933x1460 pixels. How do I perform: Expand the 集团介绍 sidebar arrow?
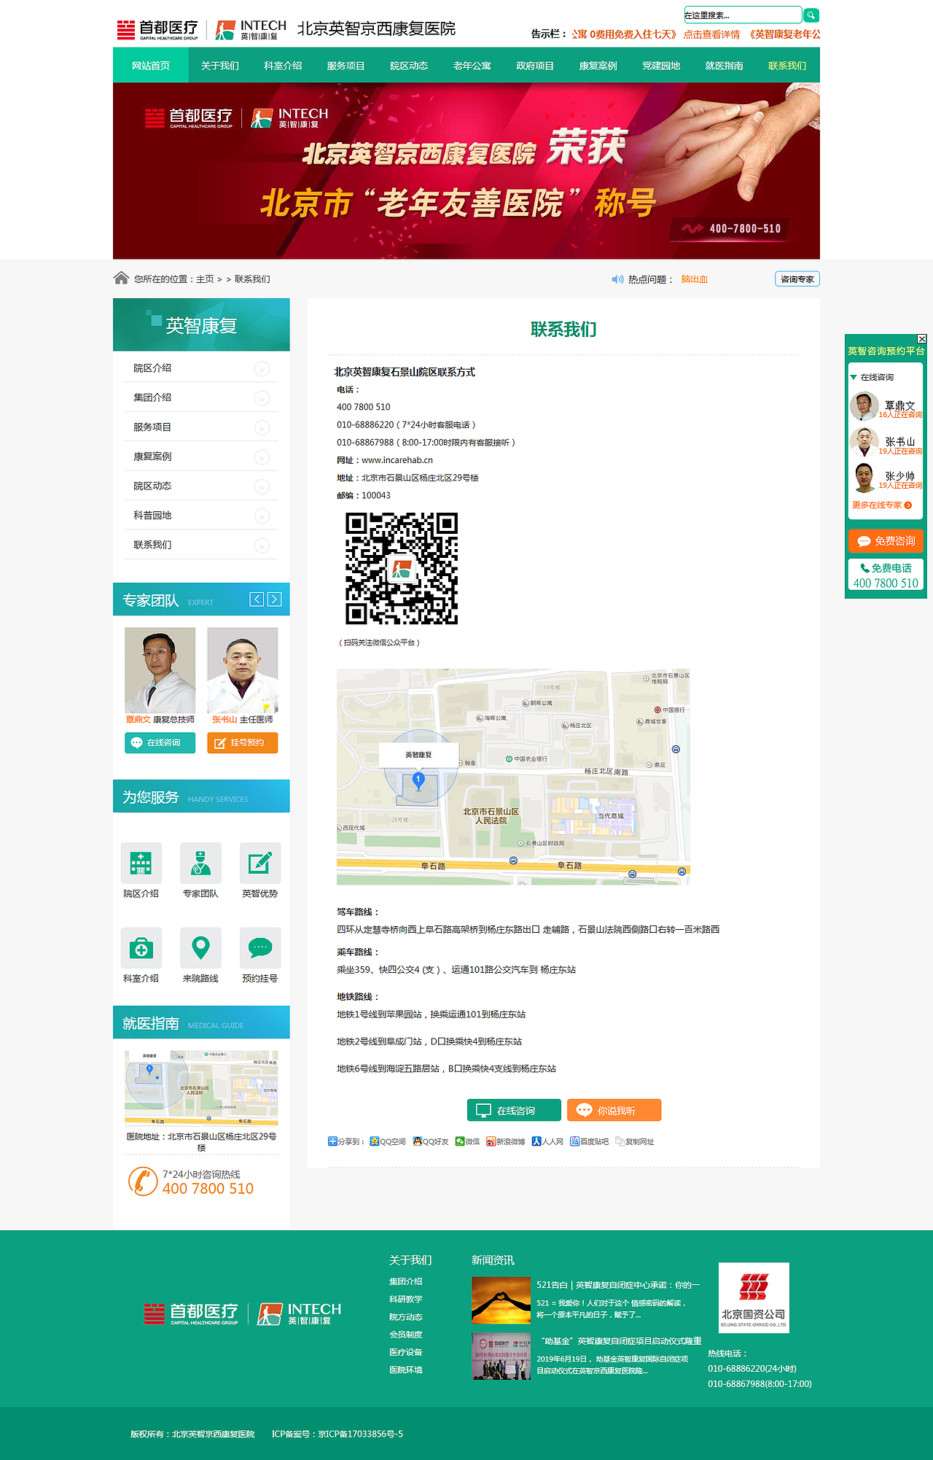262,398
